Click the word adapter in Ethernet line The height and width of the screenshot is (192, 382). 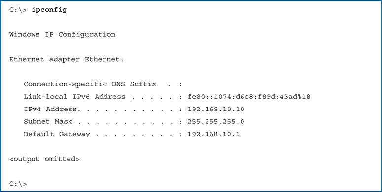coord(64,60)
